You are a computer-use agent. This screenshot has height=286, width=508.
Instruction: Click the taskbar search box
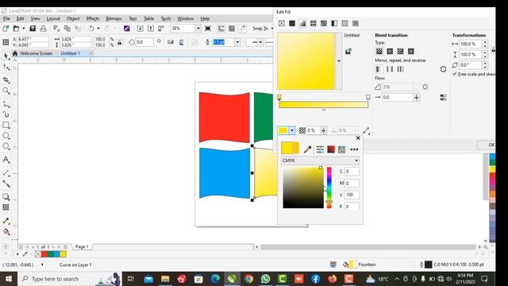(69, 279)
